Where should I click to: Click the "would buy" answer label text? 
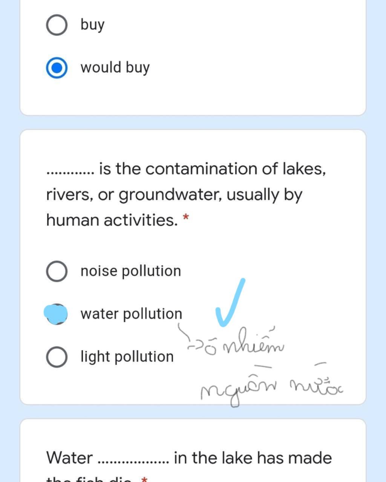point(115,68)
